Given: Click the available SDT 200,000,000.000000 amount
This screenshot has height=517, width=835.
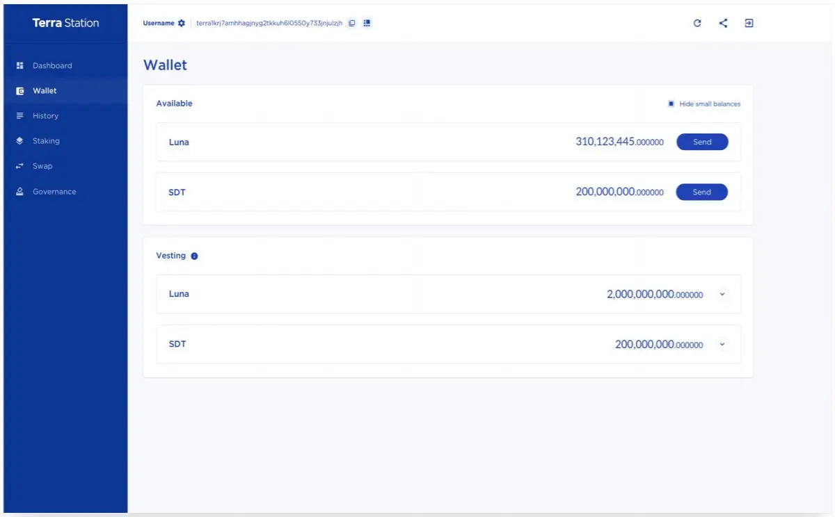Looking at the screenshot, I should (619, 192).
